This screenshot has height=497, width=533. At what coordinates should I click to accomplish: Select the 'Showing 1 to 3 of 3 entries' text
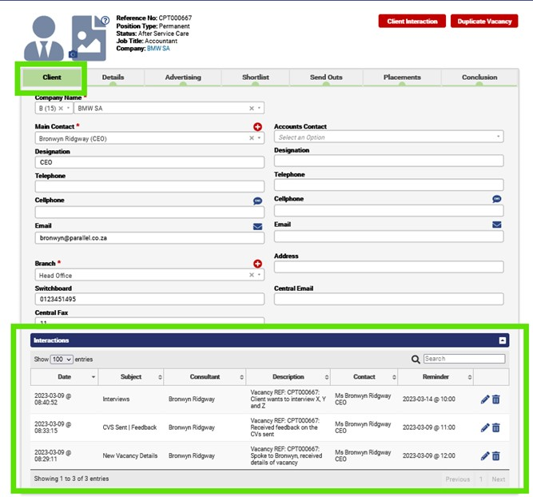(x=71, y=479)
